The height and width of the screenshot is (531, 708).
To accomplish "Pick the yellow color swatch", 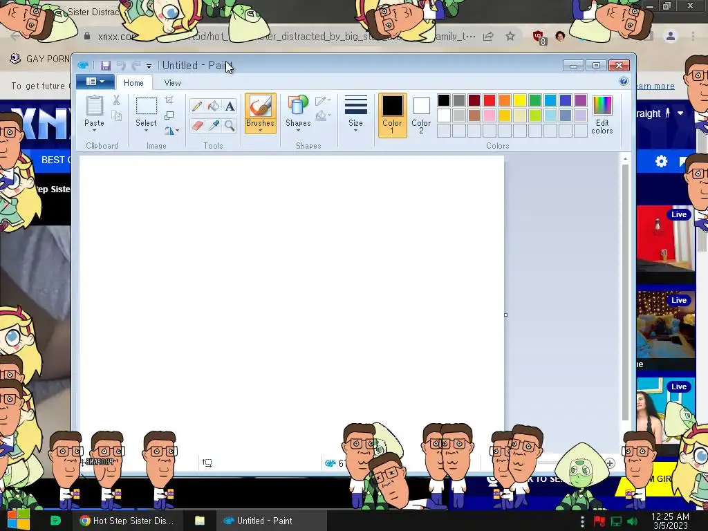I will (520, 100).
